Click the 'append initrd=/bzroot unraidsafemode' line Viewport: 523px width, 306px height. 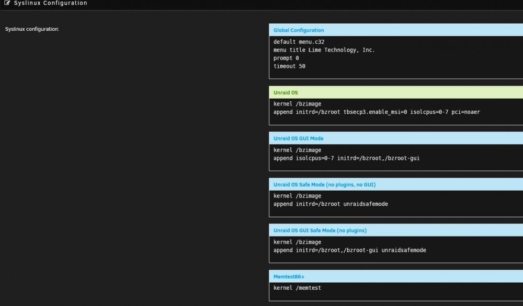pos(331,204)
